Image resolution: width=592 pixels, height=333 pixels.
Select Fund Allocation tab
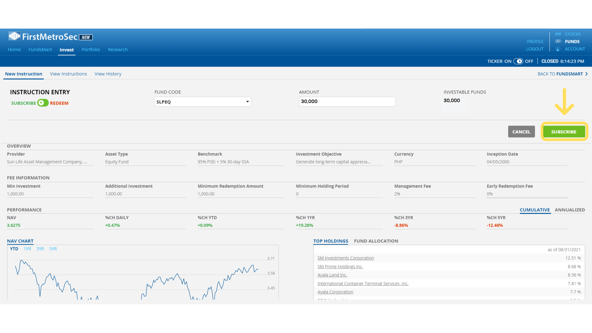coord(376,241)
